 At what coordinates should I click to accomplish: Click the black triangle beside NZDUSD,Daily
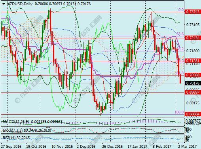point(4,4)
